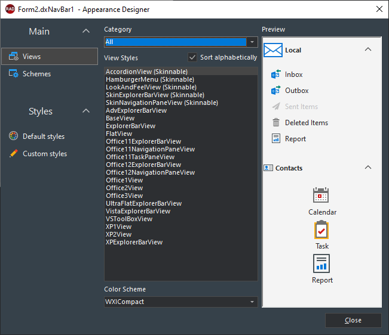Open the Category dropdown
This screenshot has width=389, height=335.
tap(252, 42)
